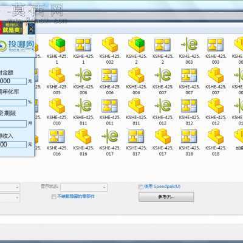Select part file KSHE-425.011
Viewport: 243px width, 243px height.
click(136, 112)
